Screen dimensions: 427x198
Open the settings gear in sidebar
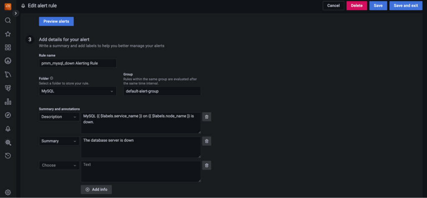click(8, 192)
